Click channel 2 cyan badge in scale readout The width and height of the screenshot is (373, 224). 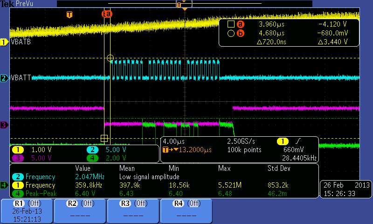92,150
